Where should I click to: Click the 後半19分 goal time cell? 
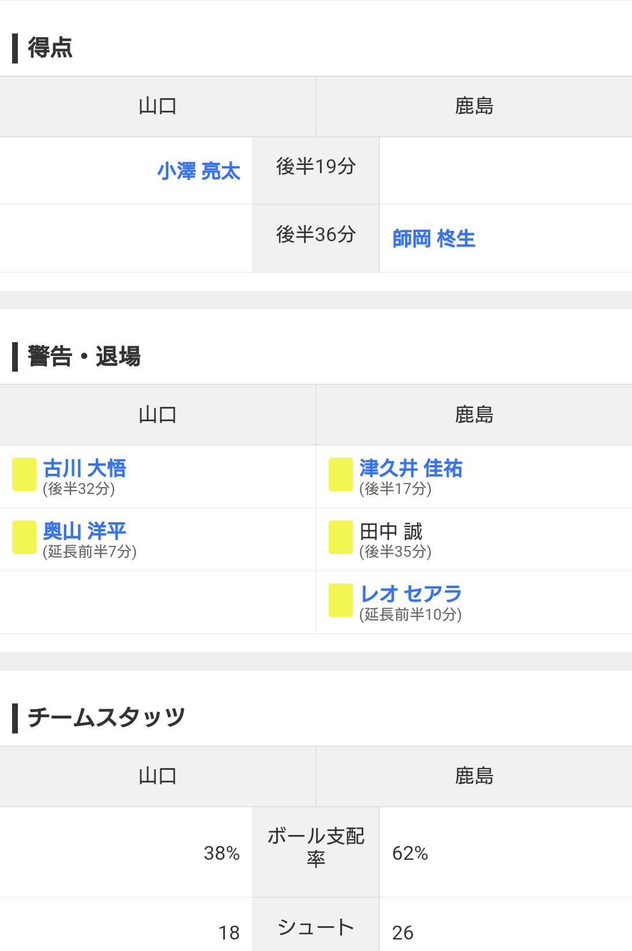click(x=316, y=171)
